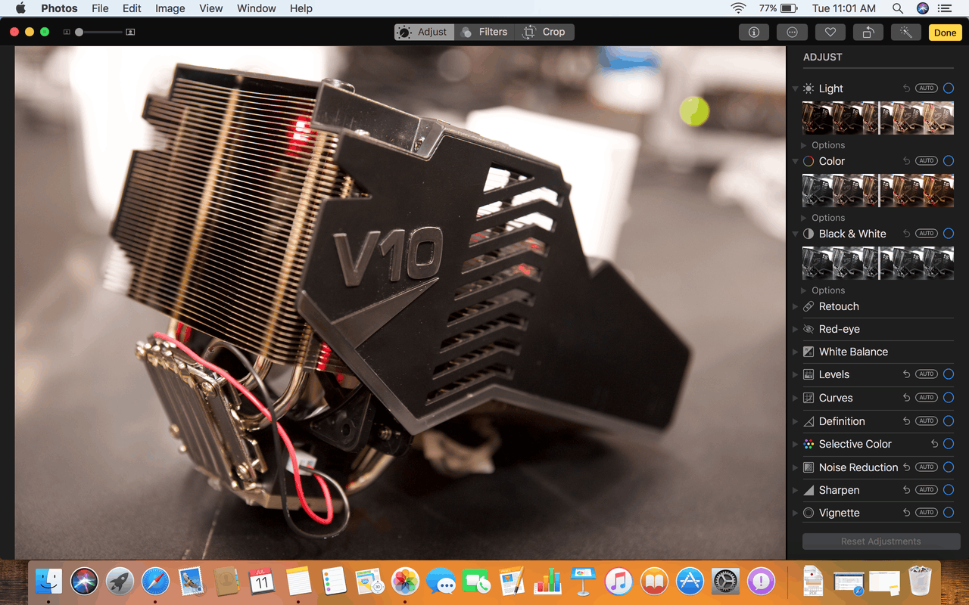The width and height of the screenshot is (969, 605).
Task: Open Finder from the Dock
Action: pyautogui.click(x=48, y=582)
